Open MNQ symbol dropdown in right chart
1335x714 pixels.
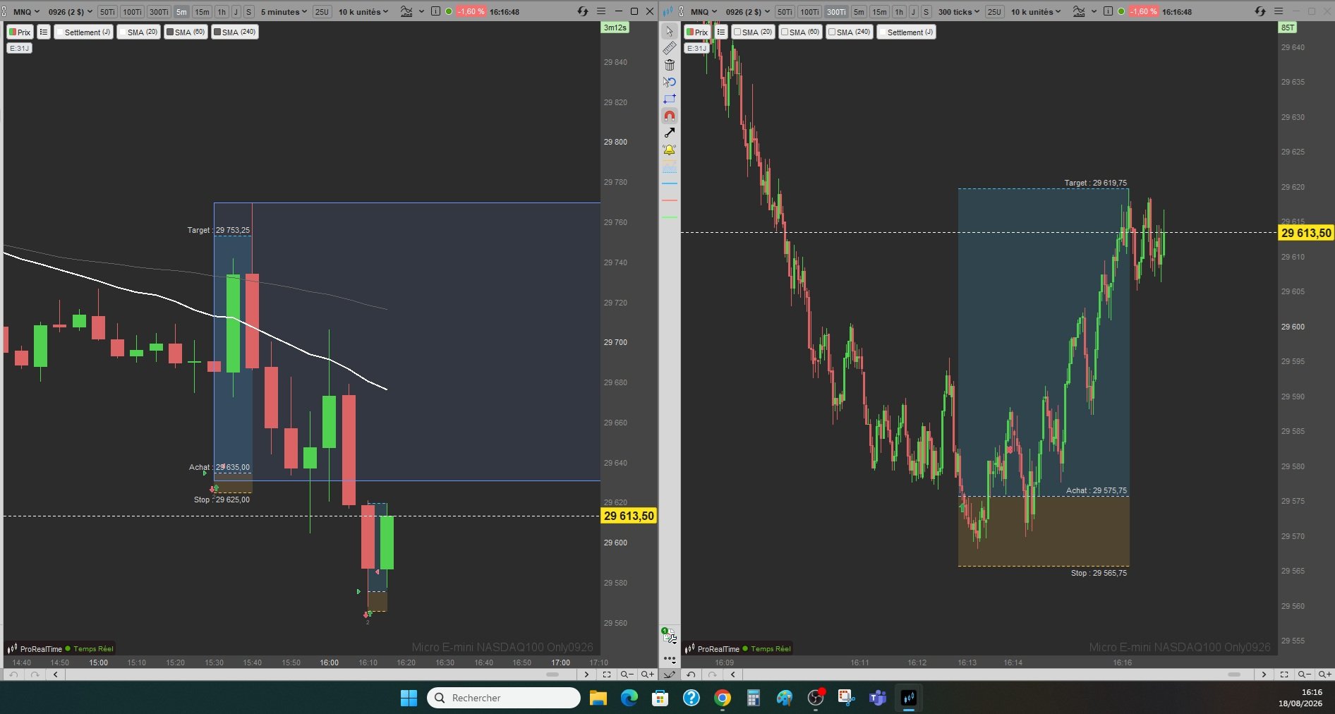(703, 11)
